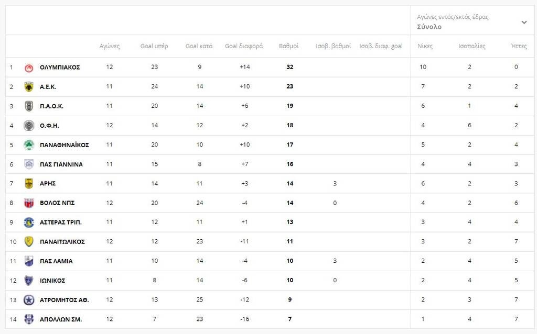Click the Olympiacos team crest icon
537x334 pixels.
click(29, 68)
